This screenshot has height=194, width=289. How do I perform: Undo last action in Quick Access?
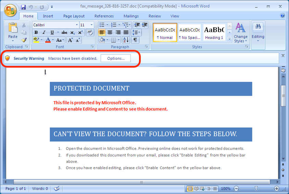pyautogui.click(x=30, y=7)
